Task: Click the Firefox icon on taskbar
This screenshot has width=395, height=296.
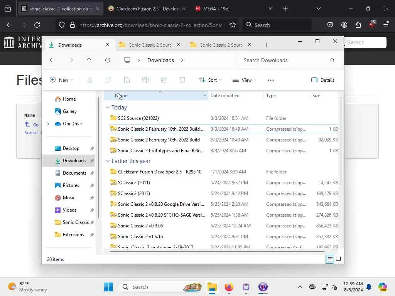Action: tap(229, 287)
